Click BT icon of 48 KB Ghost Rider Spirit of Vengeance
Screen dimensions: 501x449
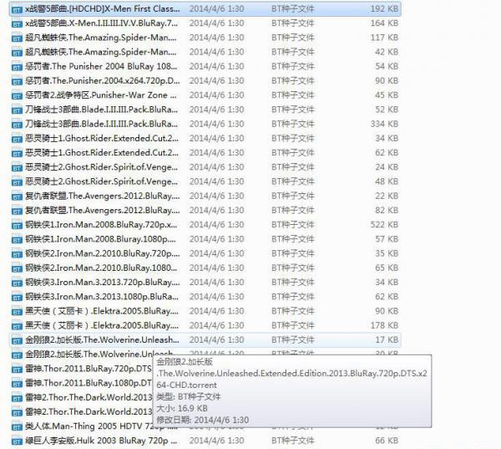[x=17, y=182]
